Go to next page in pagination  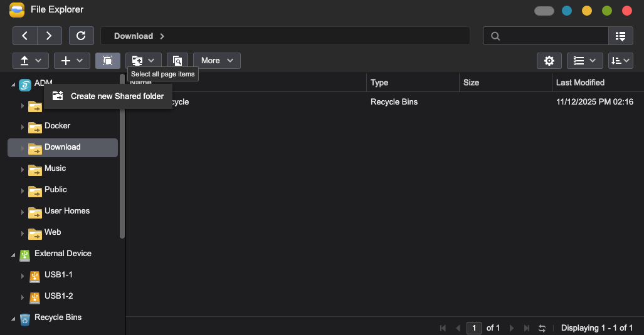click(511, 328)
